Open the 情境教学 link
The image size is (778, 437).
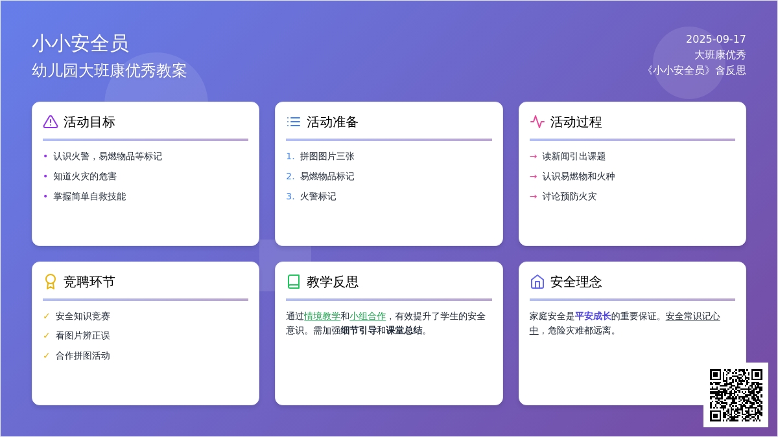(322, 316)
